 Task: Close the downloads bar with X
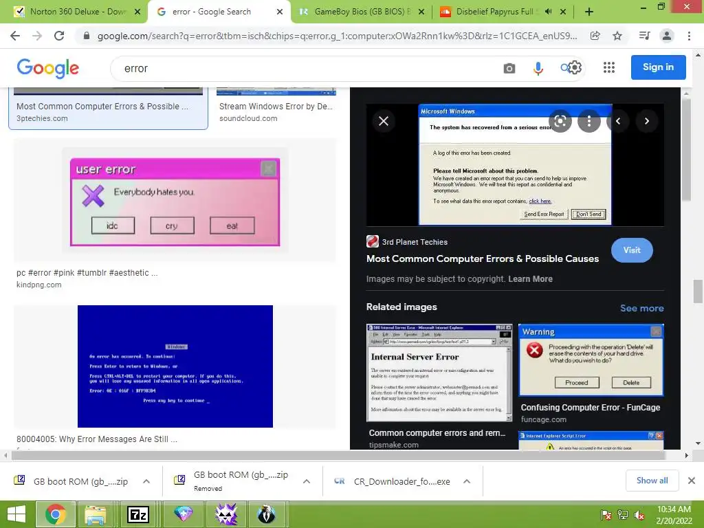[692, 481]
